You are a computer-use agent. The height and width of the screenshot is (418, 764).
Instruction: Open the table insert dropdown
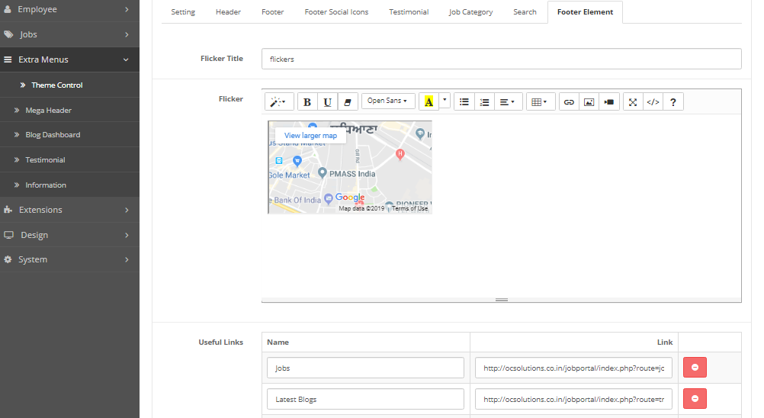[540, 101]
